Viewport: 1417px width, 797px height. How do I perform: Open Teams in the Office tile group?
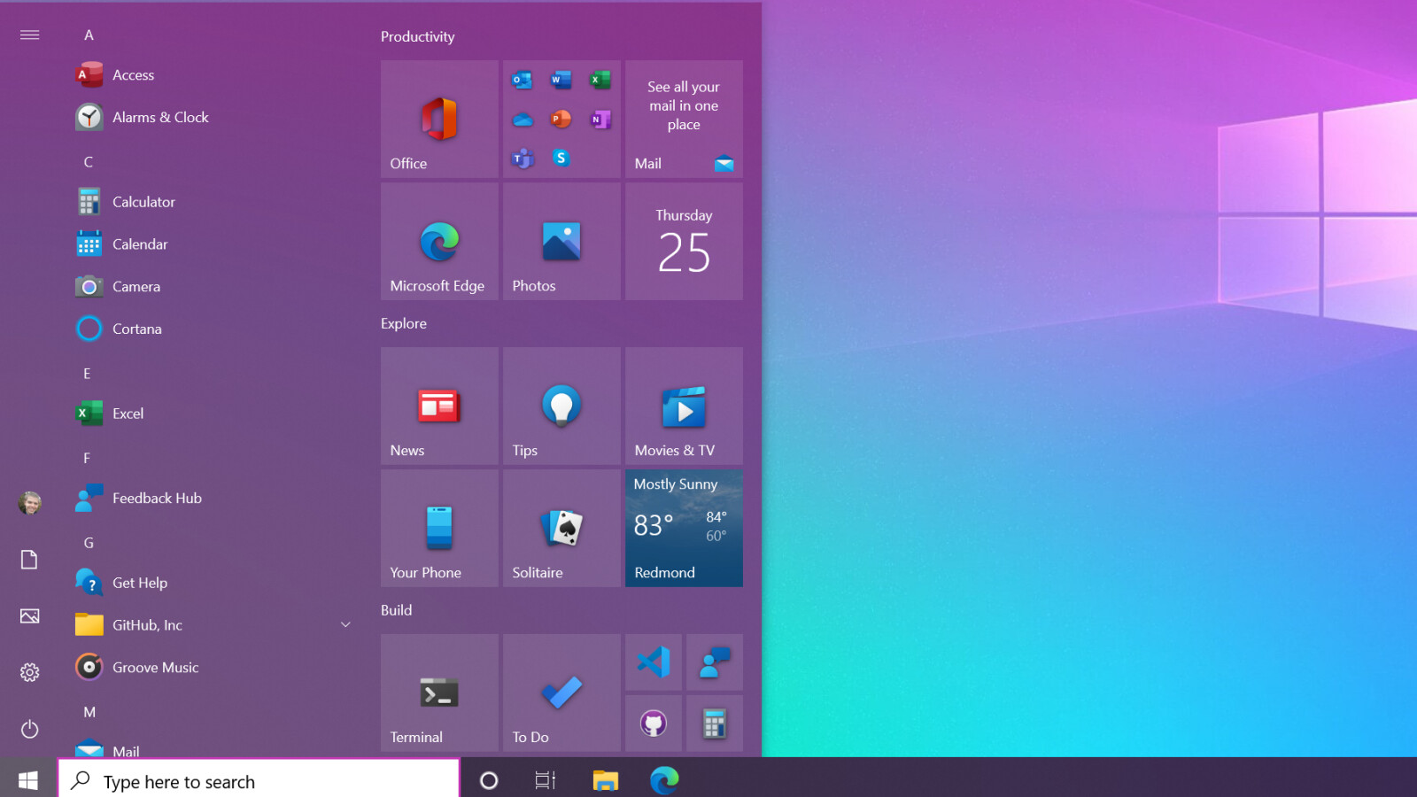(x=523, y=159)
